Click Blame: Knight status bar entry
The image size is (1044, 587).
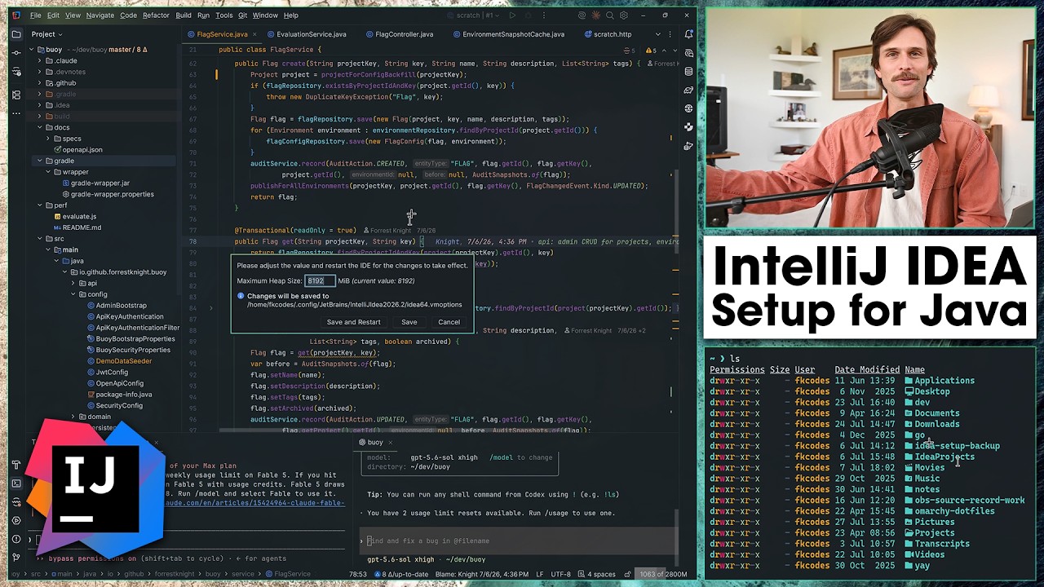[x=483, y=574]
